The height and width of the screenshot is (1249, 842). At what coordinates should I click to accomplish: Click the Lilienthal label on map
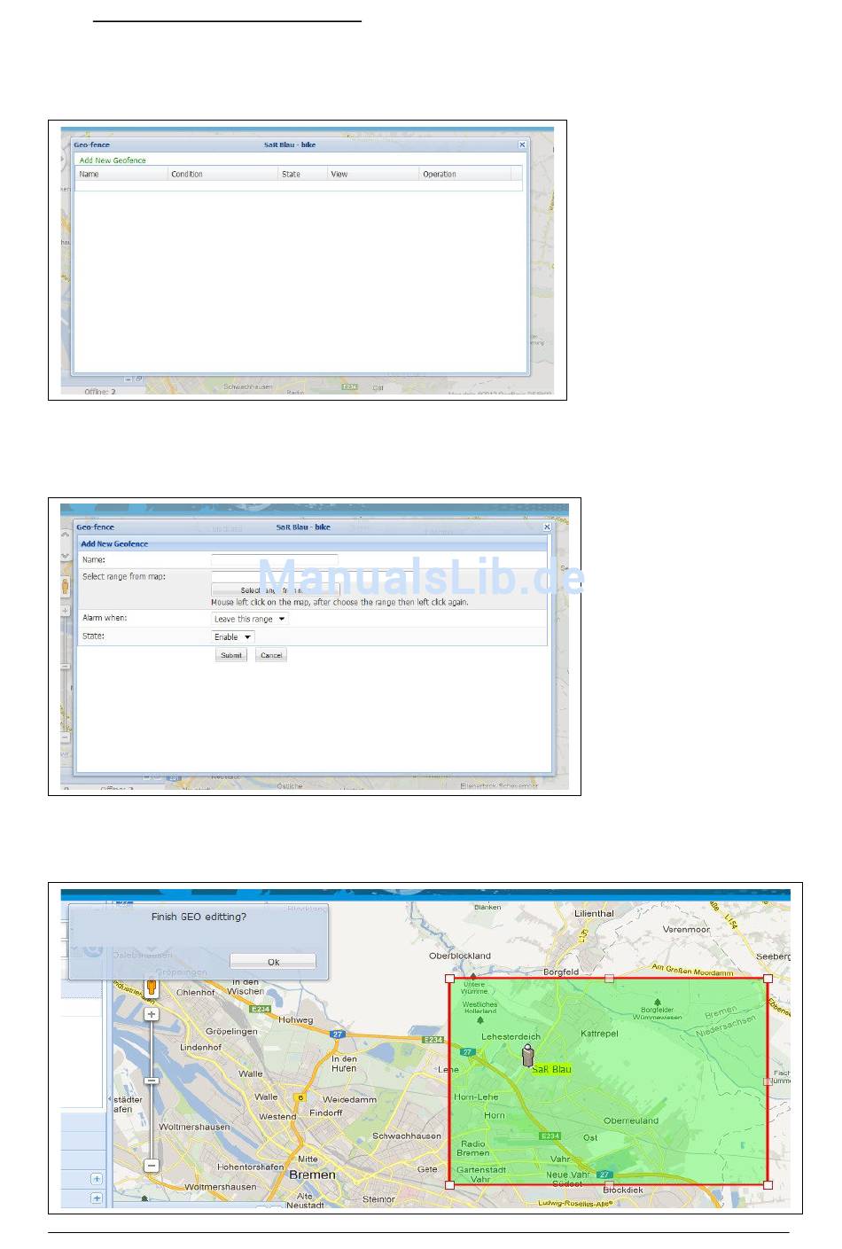pyautogui.click(x=594, y=913)
